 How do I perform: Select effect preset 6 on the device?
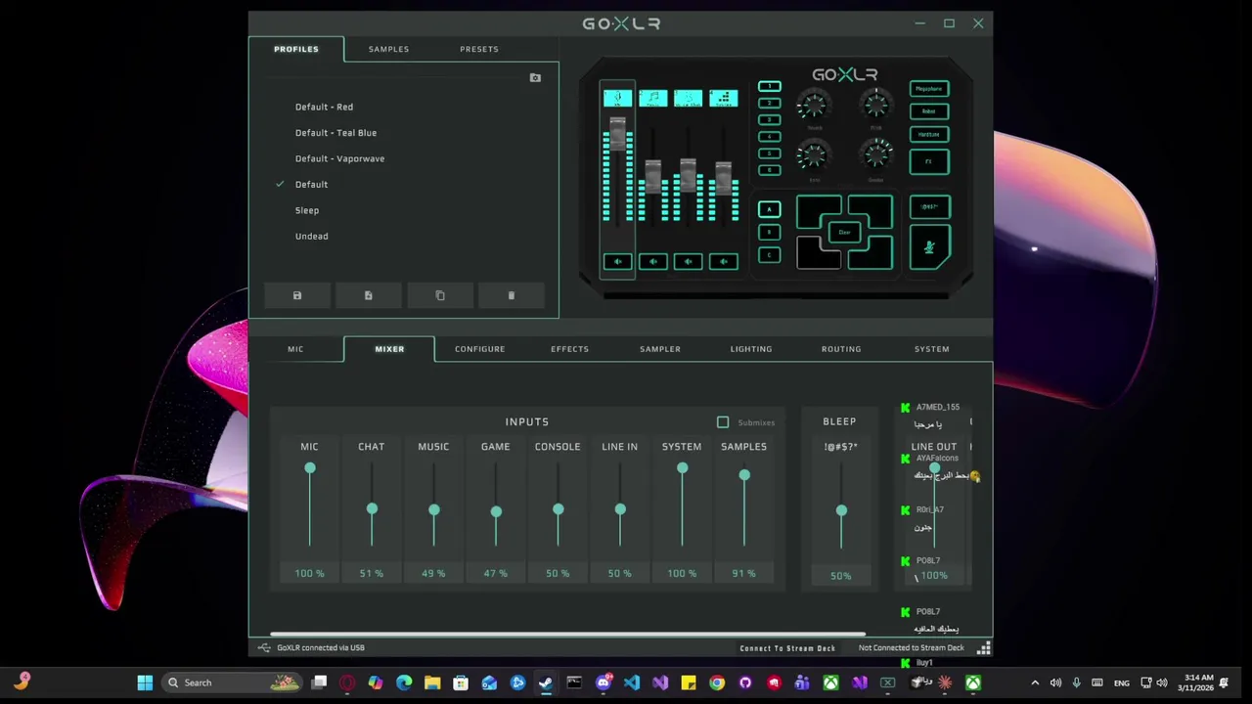click(x=770, y=170)
